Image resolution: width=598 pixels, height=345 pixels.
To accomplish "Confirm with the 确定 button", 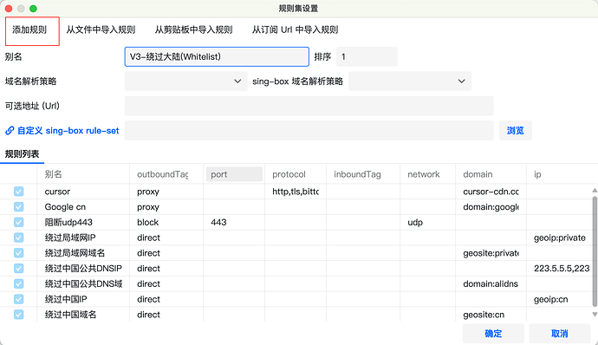I will pos(493,333).
